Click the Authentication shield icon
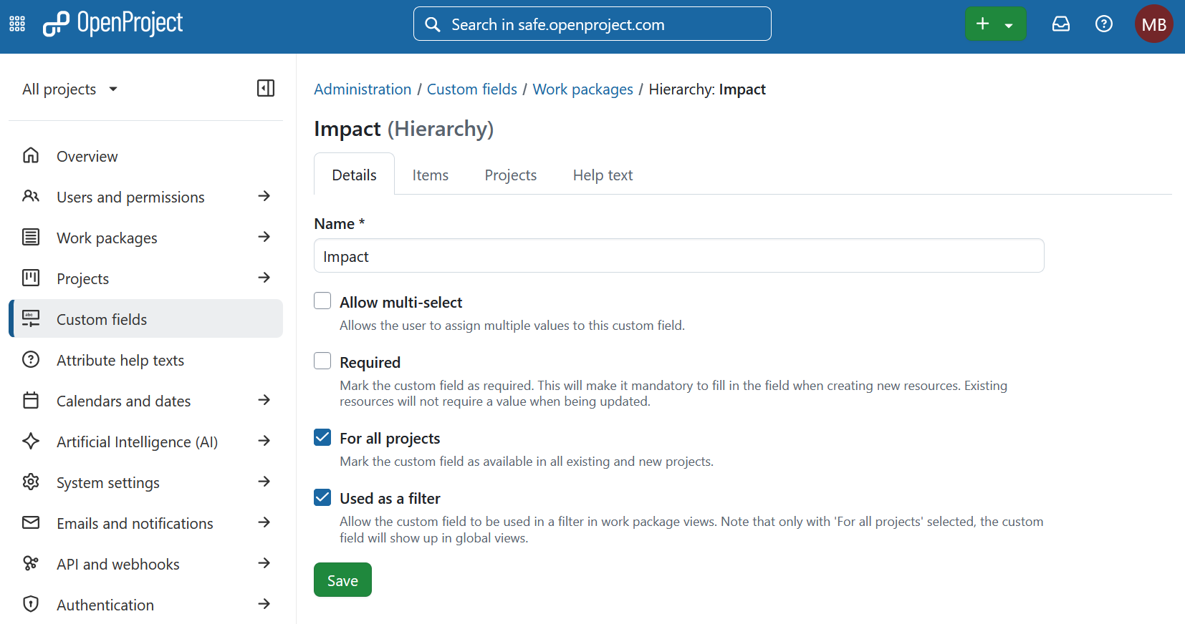The image size is (1185, 624). pyautogui.click(x=31, y=604)
